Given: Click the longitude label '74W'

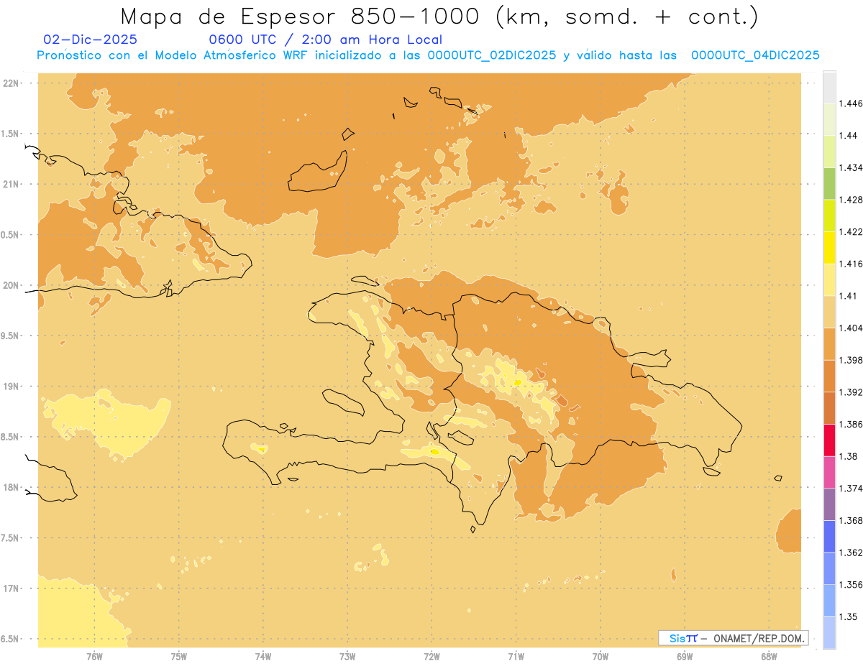Looking at the screenshot, I should click(x=263, y=656).
